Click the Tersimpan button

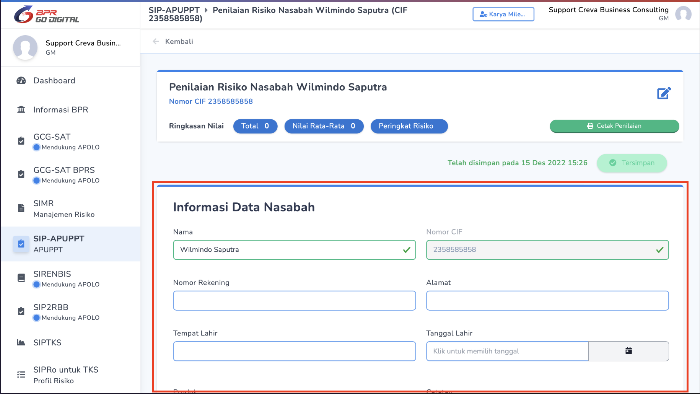pyautogui.click(x=632, y=163)
